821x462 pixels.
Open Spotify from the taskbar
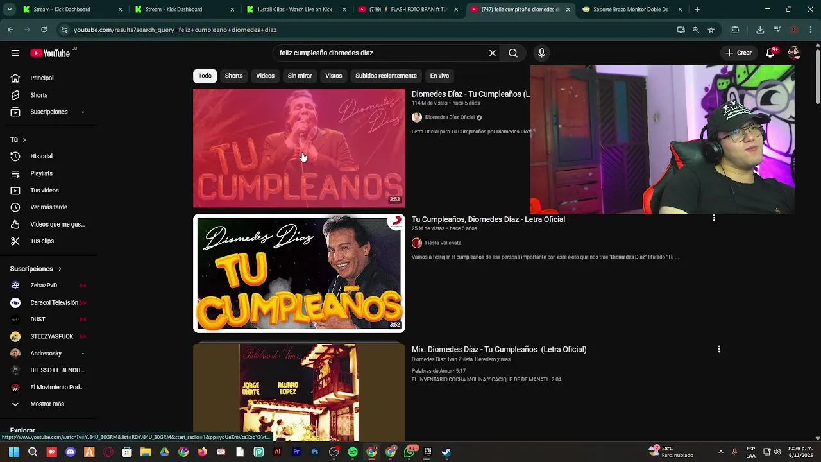pyautogui.click(x=353, y=452)
